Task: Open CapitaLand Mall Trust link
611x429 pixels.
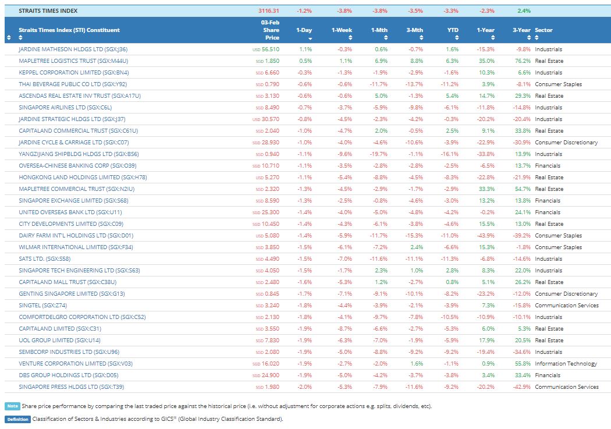Action: [68, 282]
